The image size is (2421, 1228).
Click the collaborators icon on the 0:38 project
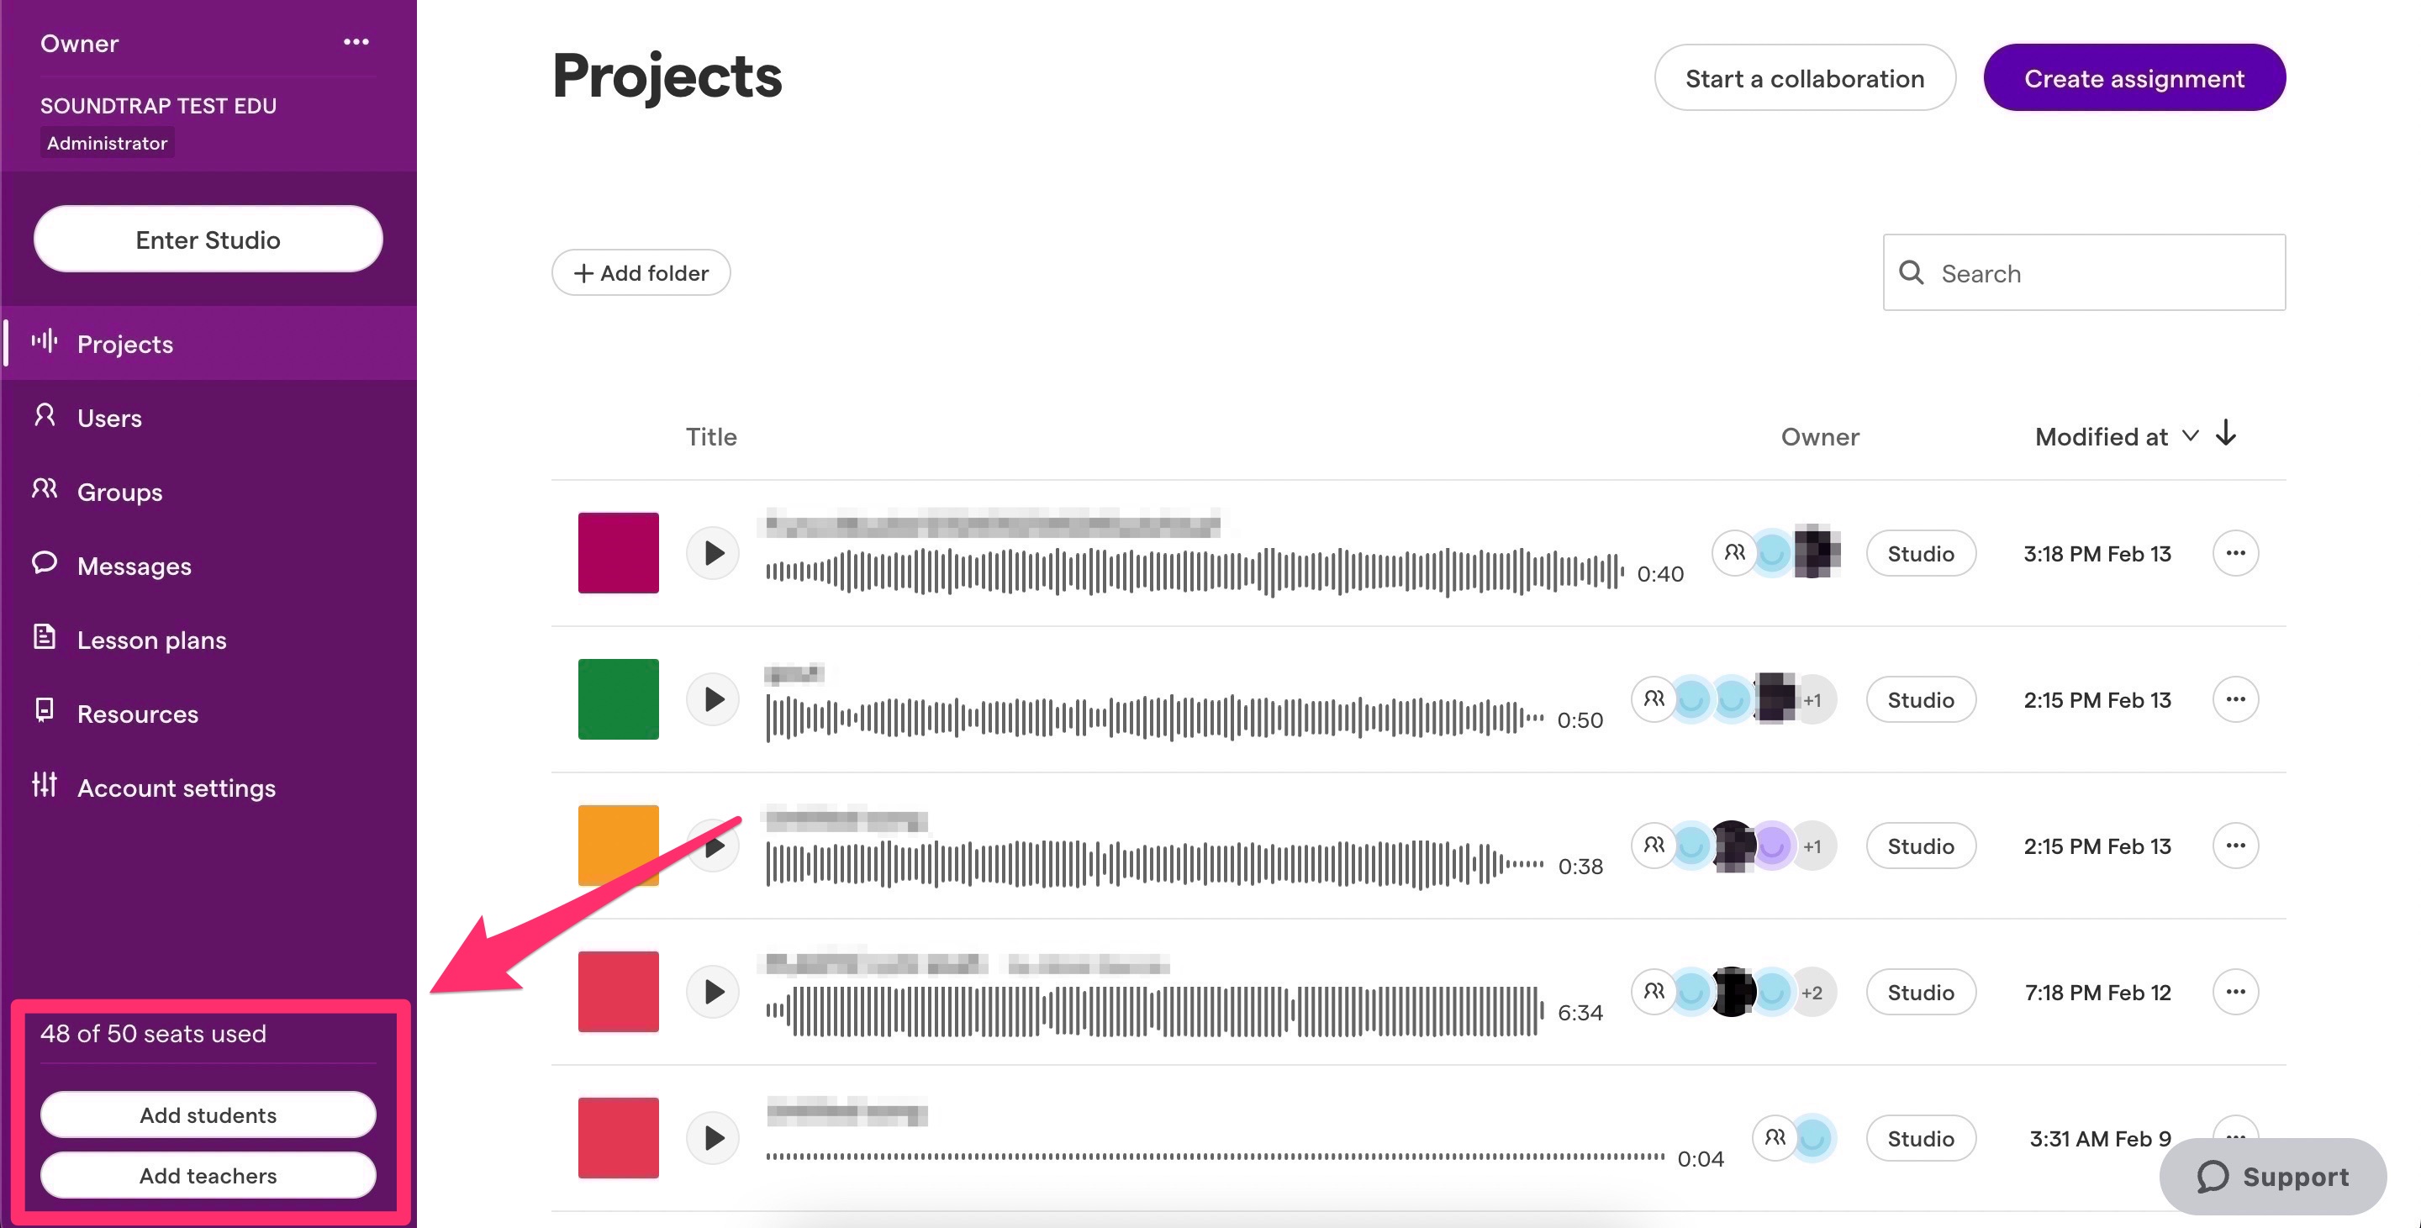pos(1654,846)
